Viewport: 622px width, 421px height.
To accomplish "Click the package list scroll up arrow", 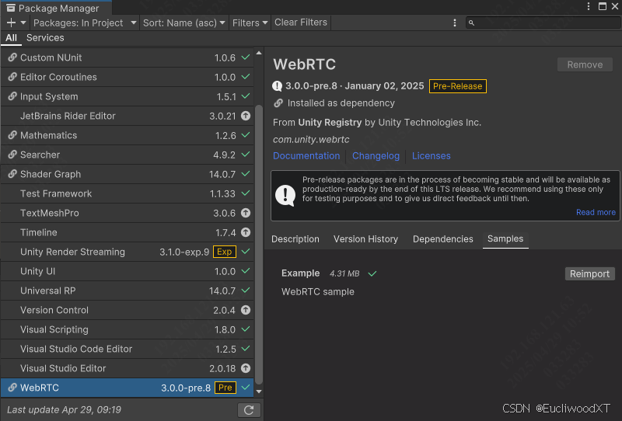I will tap(259, 53).
